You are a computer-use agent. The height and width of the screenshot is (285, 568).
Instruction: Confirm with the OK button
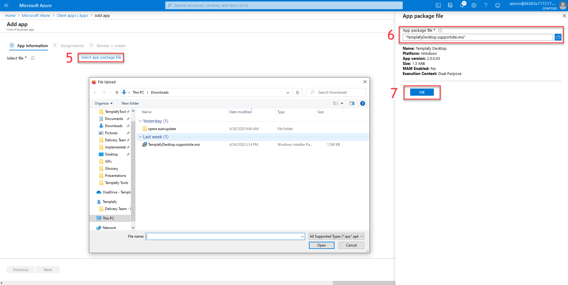point(422,92)
